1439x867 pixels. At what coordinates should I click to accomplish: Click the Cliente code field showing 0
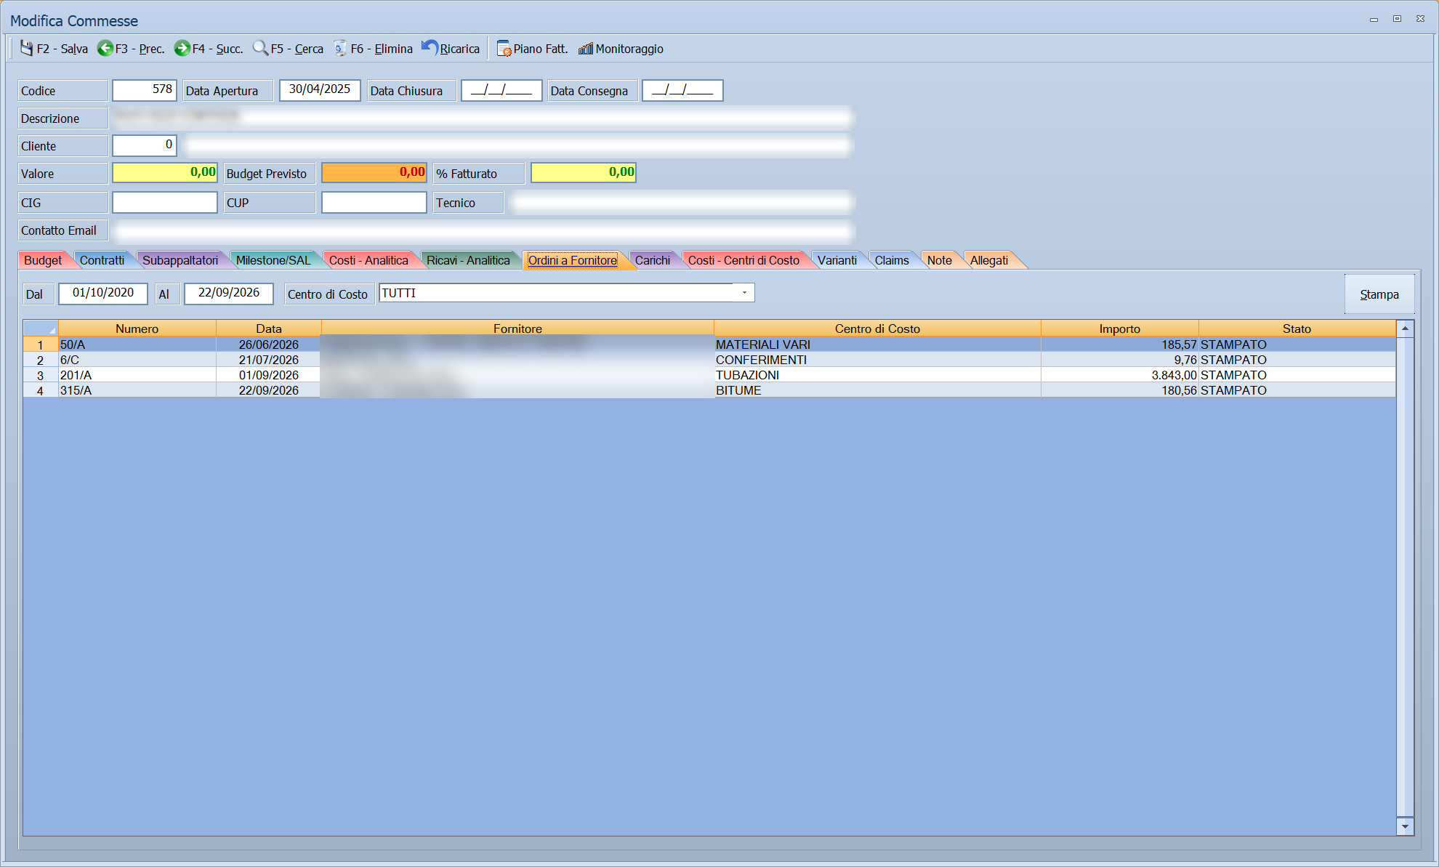(x=145, y=145)
